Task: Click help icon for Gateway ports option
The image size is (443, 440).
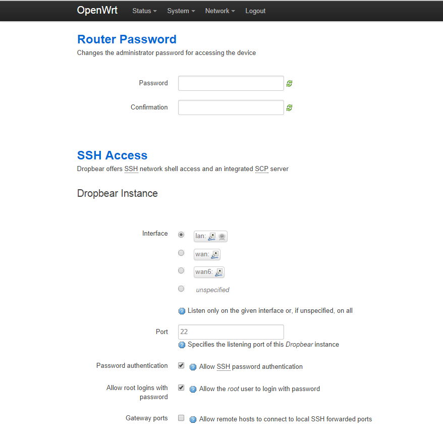Action: pyautogui.click(x=193, y=419)
